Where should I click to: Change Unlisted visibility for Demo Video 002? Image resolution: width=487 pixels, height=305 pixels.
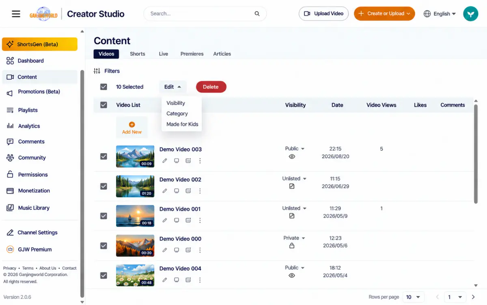295,179
